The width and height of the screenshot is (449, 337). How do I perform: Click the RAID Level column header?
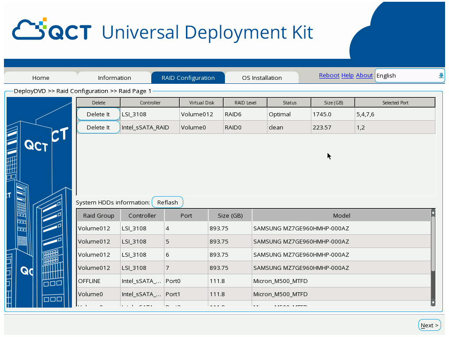[x=245, y=103]
